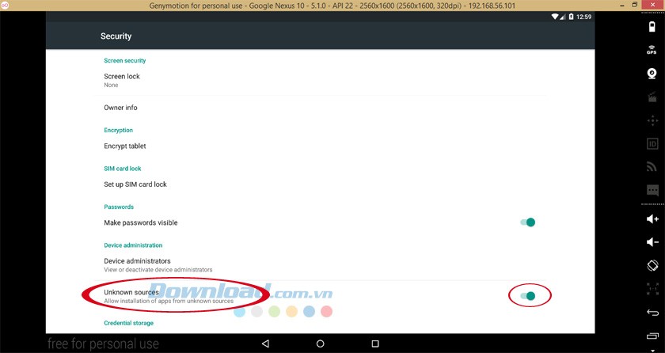Rotate the virtual device screen
This screenshot has width=665, height=353.
pos(652,266)
